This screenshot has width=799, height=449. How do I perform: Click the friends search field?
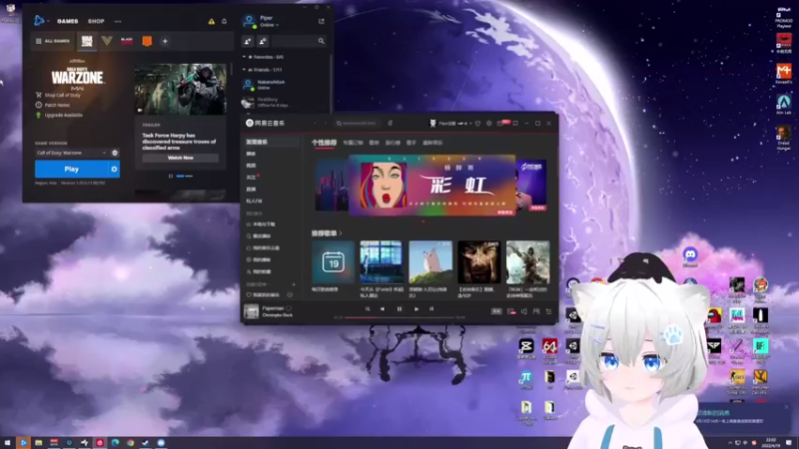[x=299, y=41]
